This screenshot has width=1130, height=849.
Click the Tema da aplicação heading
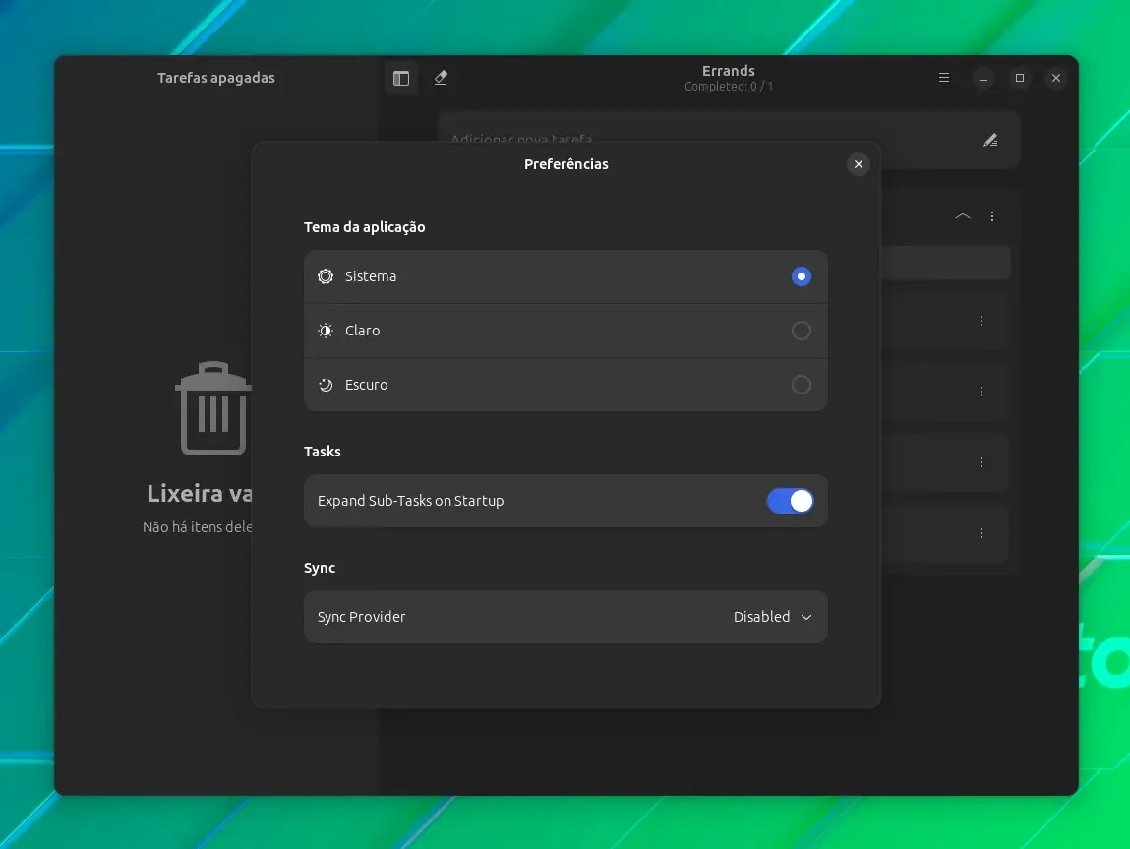(365, 228)
